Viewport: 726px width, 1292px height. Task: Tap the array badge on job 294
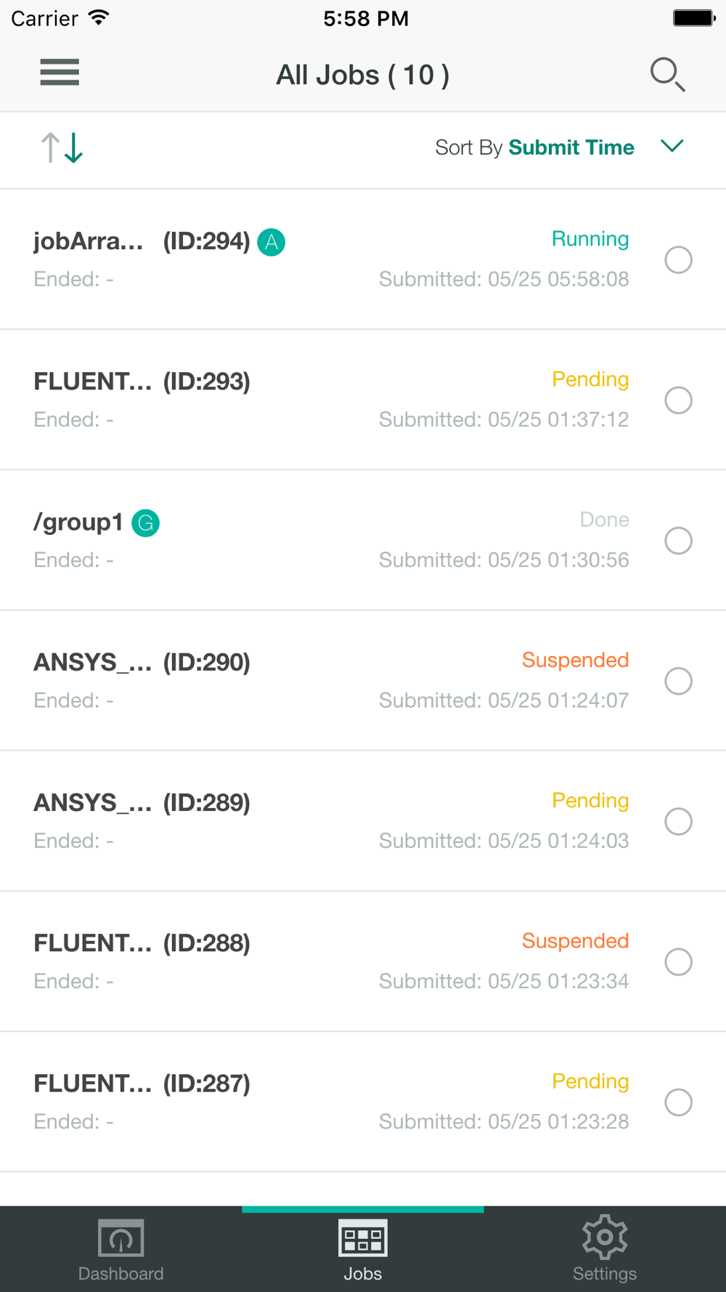(272, 242)
